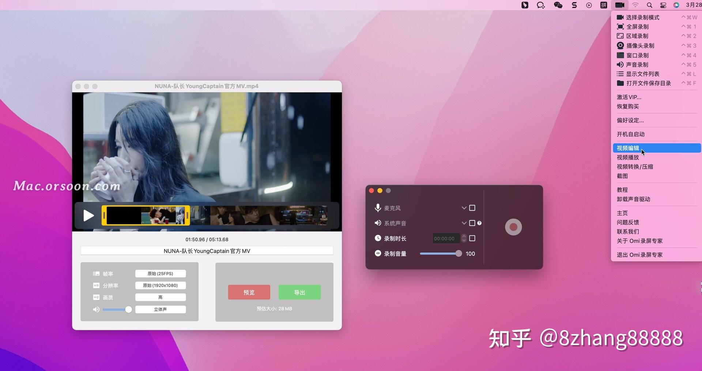Image resolution: width=702 pixels, height=371 pixels.
Task: Click the microphone icon in recorder panel
Action: tap(378, 208)
